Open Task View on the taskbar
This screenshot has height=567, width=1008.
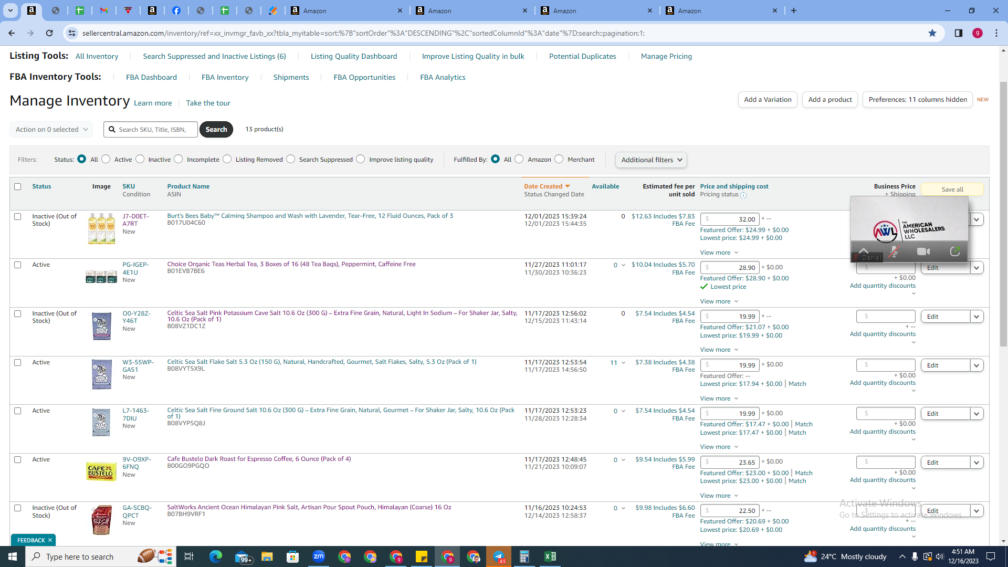click(189, 556)
